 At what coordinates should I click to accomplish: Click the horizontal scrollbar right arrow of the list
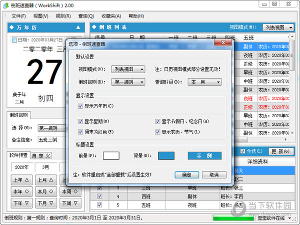285,139
